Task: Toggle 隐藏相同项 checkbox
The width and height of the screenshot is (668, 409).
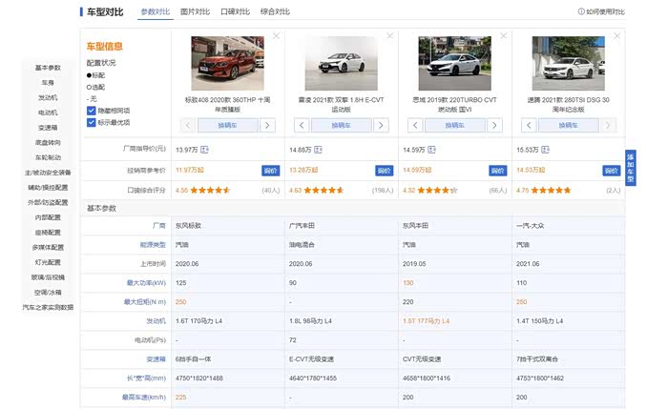Action: (92, 111)
